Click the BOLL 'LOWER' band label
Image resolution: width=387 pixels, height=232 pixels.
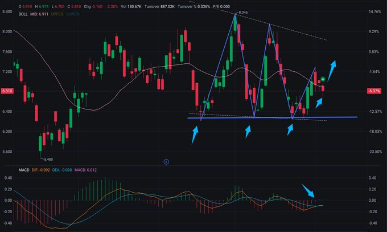(x=73, y=14)
